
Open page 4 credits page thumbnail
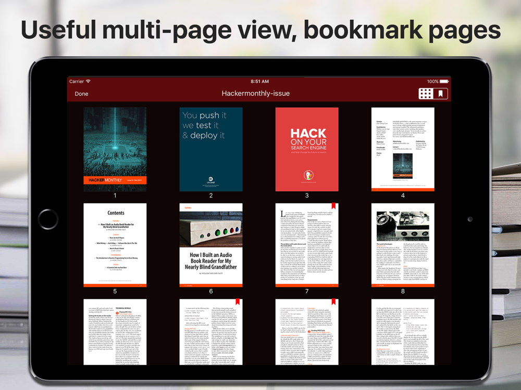(x=403, y=149)
